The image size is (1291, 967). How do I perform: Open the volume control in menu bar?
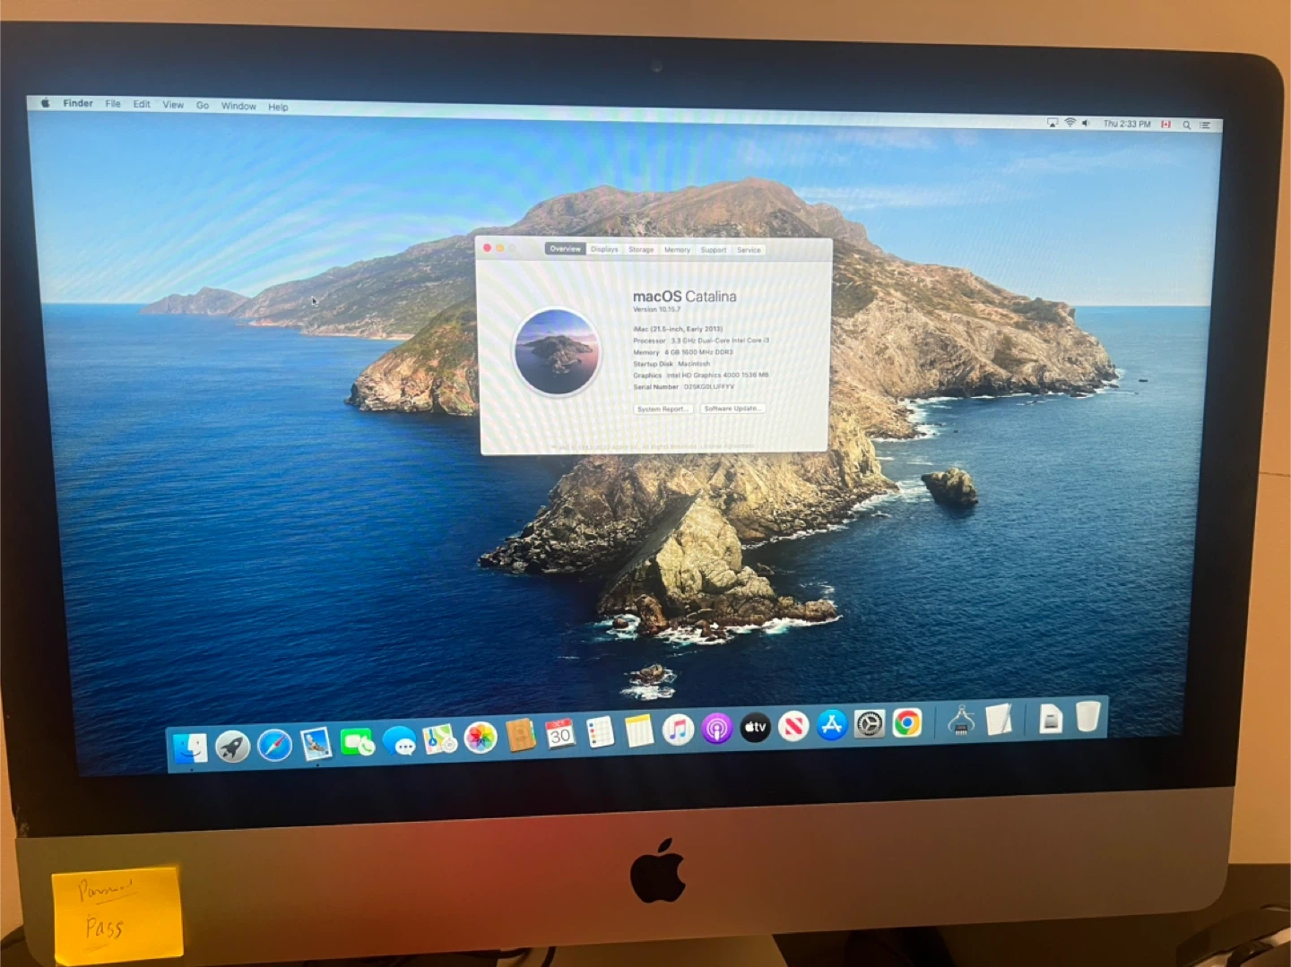click(x=1085, y=123)
